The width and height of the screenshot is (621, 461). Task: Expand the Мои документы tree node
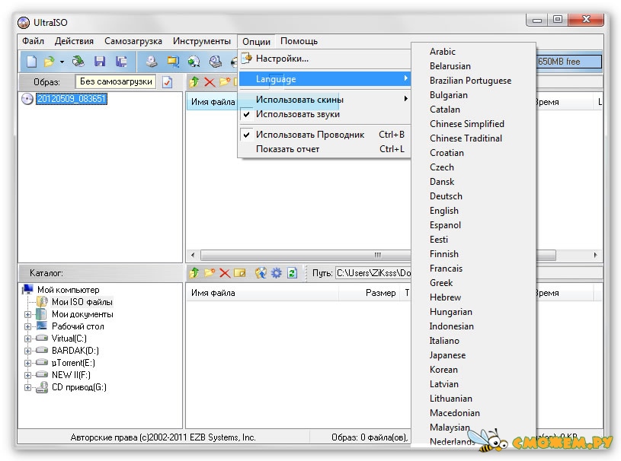point(27,315)
